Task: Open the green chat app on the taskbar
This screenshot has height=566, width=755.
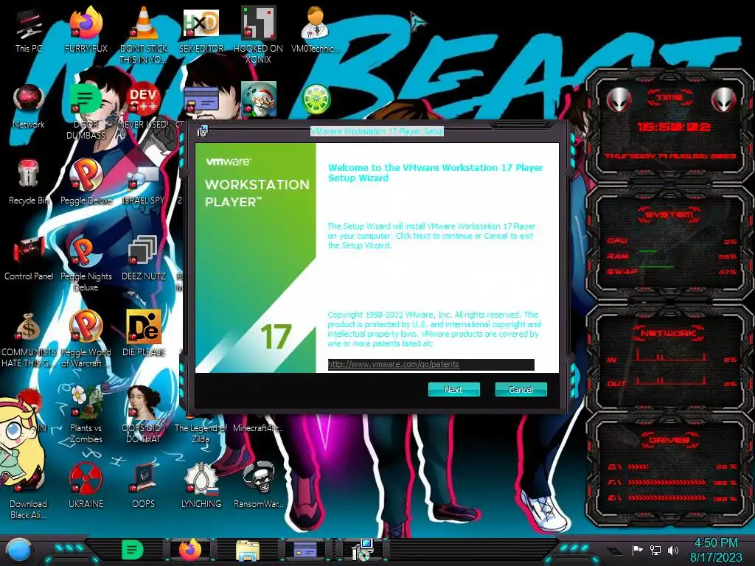Action: [x=133, y=550]
